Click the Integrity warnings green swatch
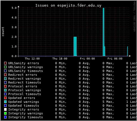 (6, 113)
